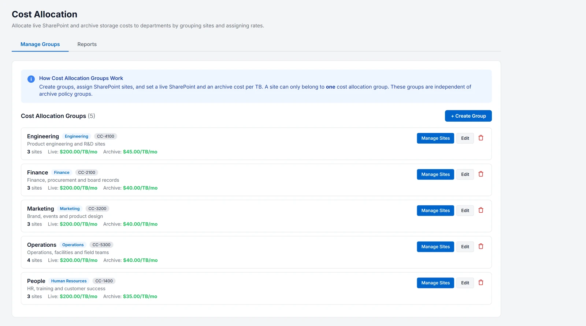
Task: Click the info icon in the blue banner
Action: point(31,79)
